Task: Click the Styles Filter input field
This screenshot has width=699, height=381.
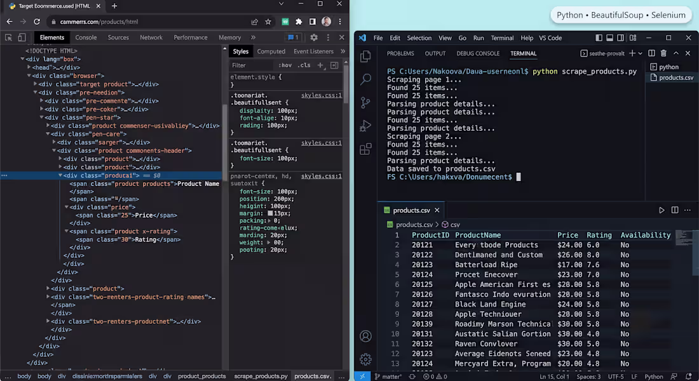Action: point(252,65)
